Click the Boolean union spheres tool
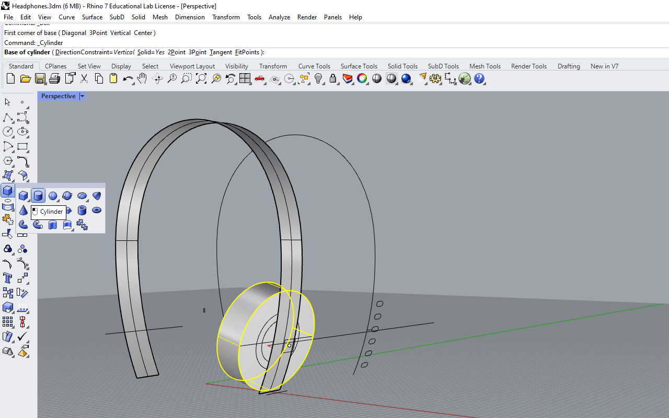 coord(8,249)
